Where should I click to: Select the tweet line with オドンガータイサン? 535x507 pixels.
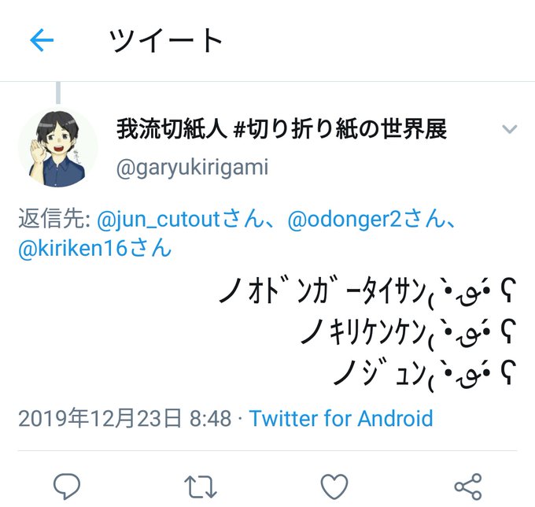click(x=367, y=292)
